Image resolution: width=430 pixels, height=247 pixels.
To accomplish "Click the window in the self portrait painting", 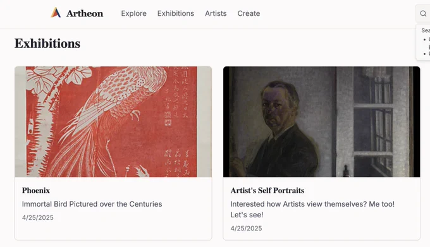I will [373, 121].
